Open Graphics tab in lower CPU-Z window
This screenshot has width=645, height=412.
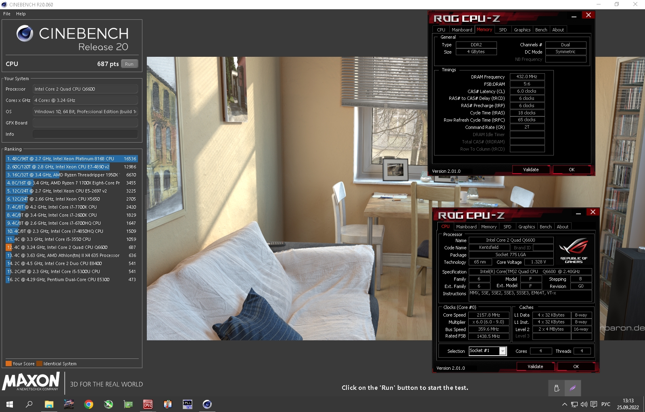pyautogui.click(x=526, y=227)
